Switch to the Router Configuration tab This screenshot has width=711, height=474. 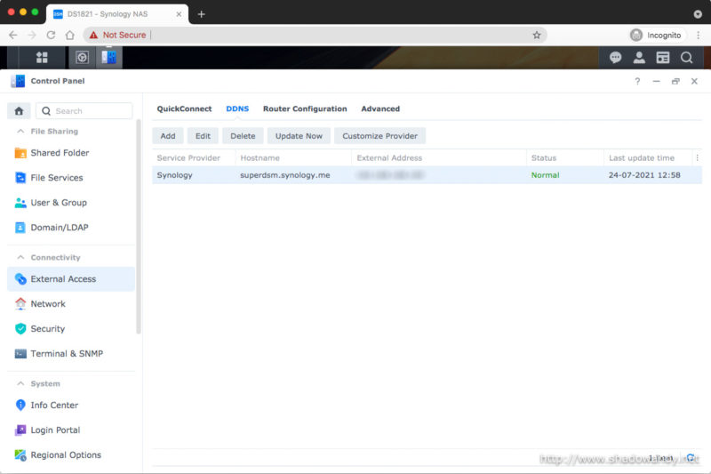[305, 108]
